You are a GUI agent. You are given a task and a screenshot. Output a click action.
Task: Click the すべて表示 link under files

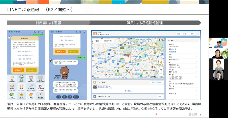(128, 91)
